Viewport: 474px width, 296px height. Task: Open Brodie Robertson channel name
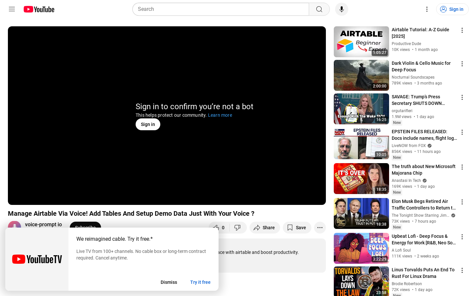(x=407, y=284)
